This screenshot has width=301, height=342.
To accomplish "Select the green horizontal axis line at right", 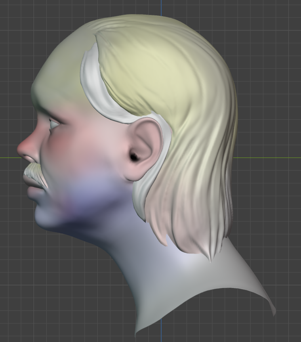I will tap(267, 157).
